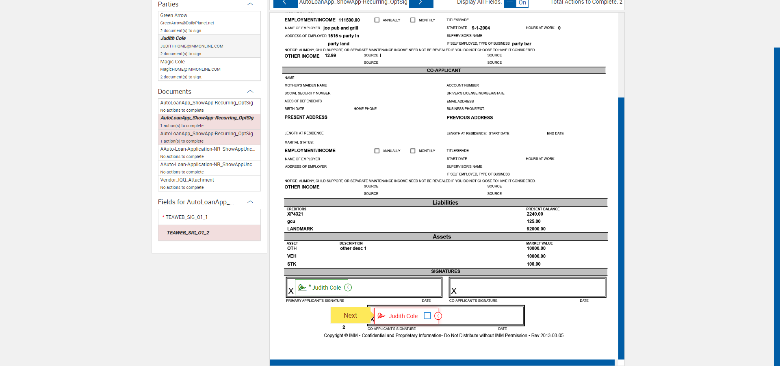Open first AutoLoanApp document with no actions
The image size is (780, 366).
(x=209, y=106)
